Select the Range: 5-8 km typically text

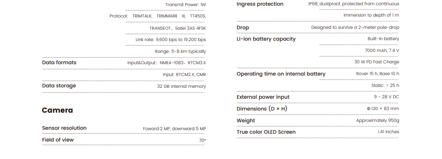click(x=180, y=52)
